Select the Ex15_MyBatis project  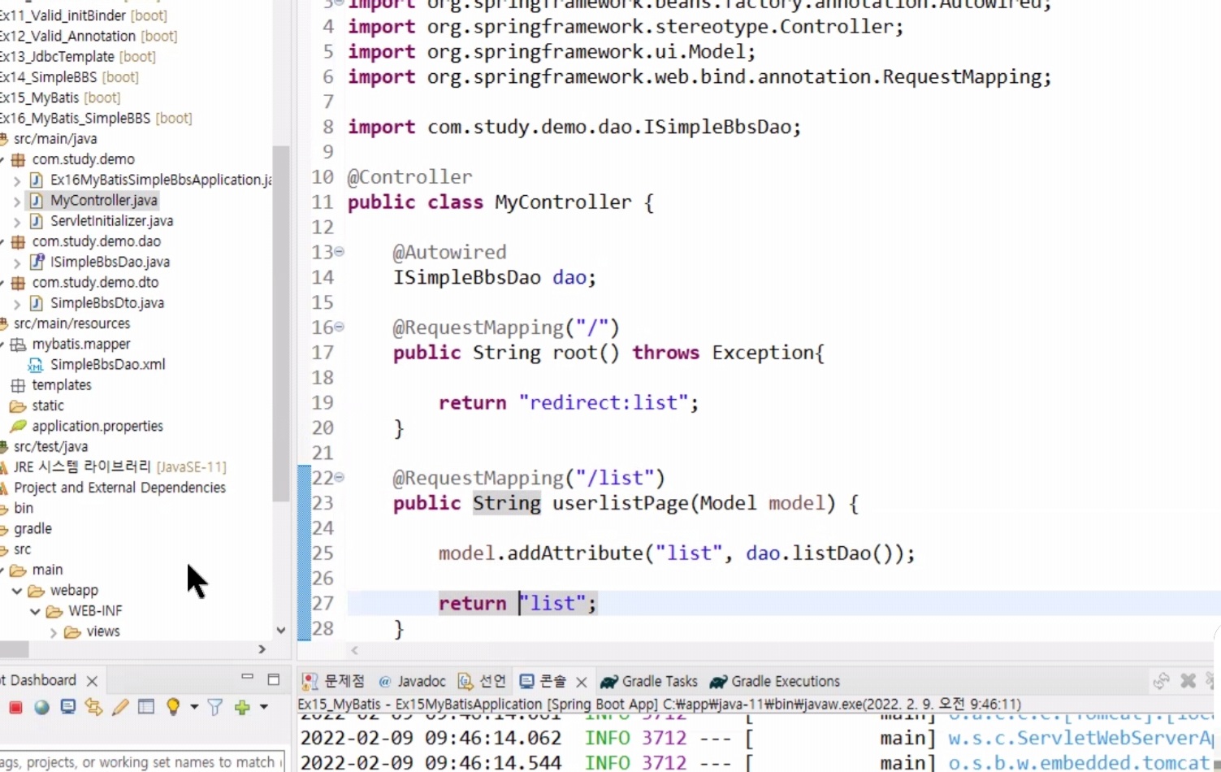click(x=60, y=98)
